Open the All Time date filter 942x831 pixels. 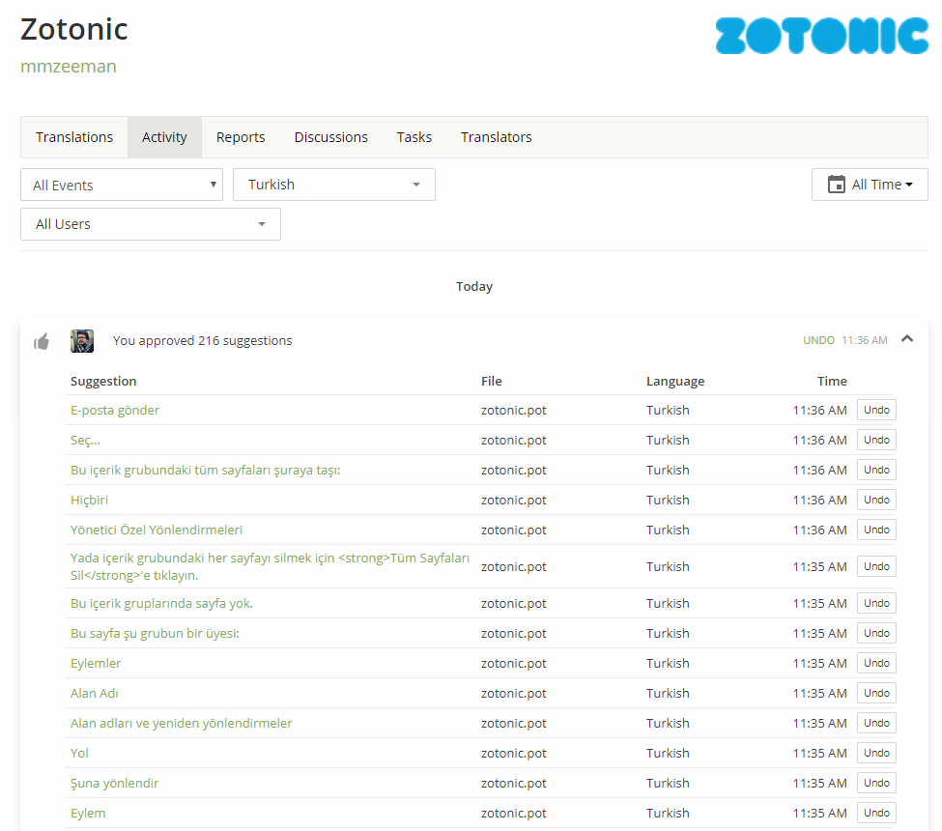coord(870,185)
